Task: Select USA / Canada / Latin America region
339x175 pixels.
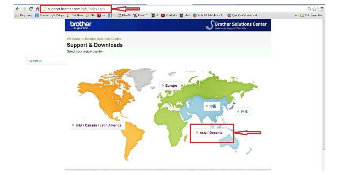Action: pyautogui.click(x=98, y=125)
